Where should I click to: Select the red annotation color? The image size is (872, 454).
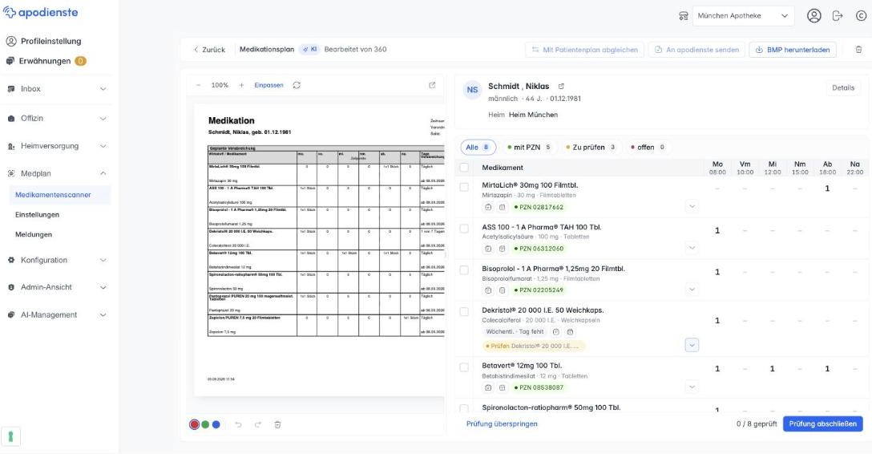[194, 424]
